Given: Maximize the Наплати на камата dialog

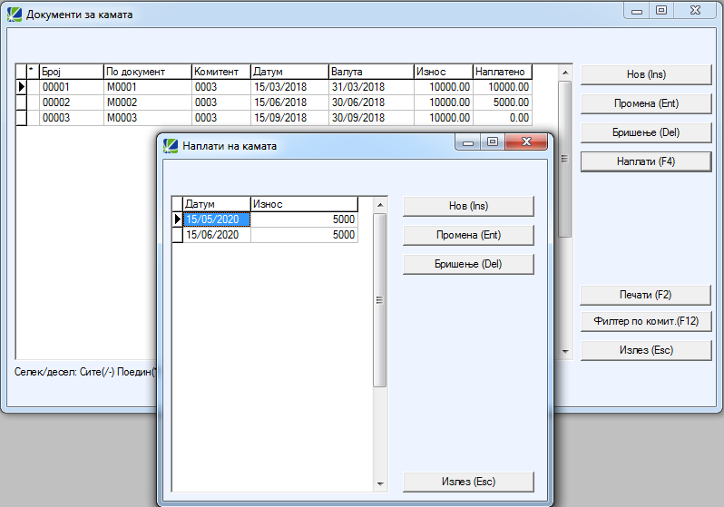Looking at the screenshot, I should [493, 141].
